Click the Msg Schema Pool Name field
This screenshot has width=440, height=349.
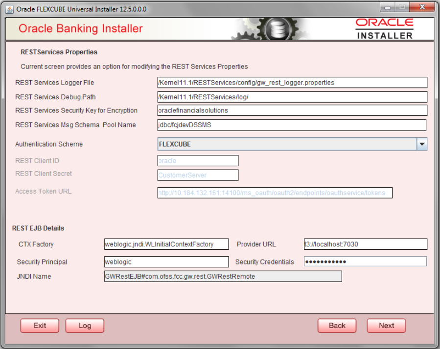(292, 125)
